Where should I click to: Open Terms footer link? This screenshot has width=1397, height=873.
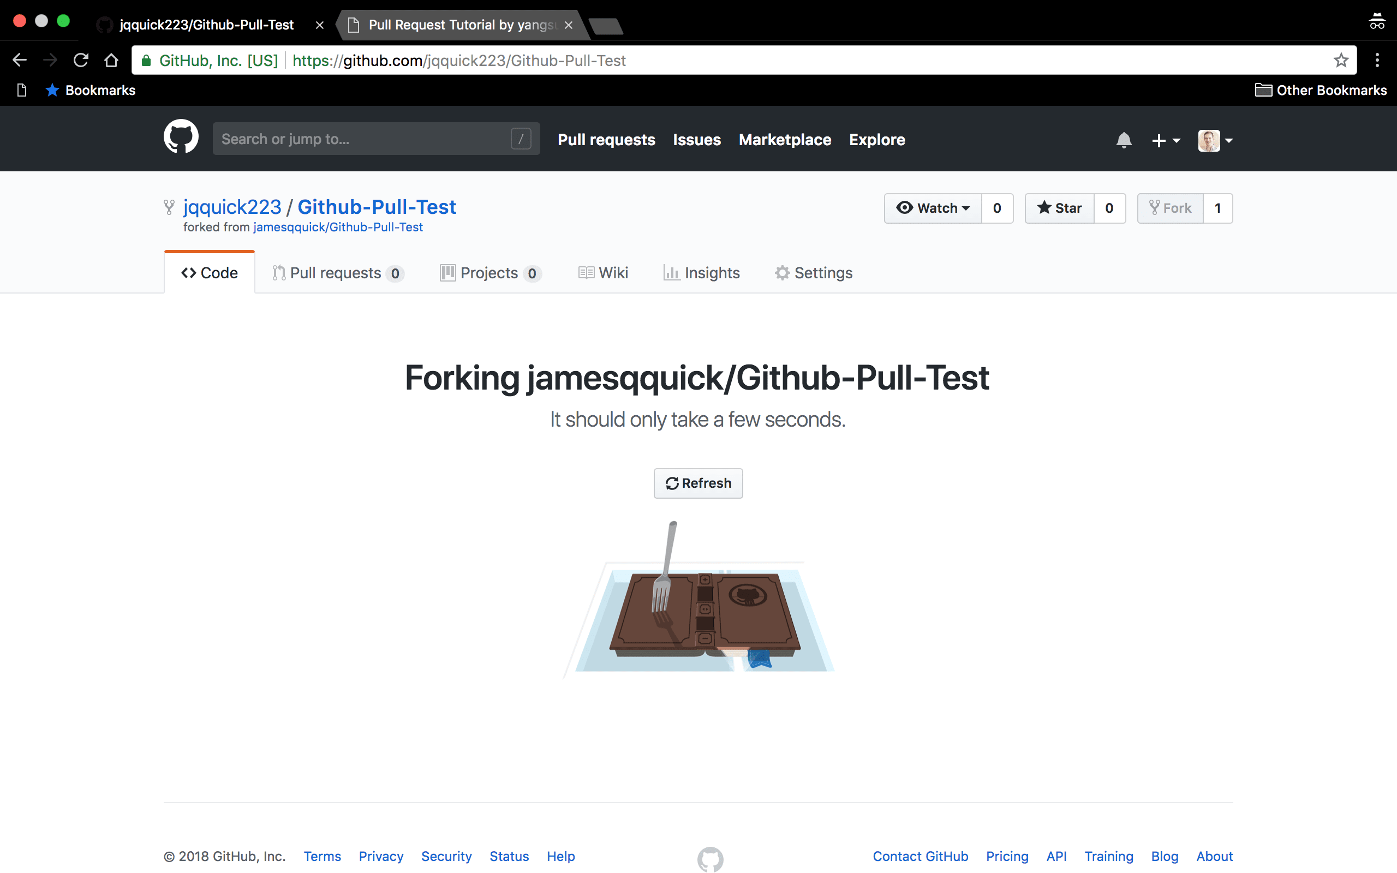[322, 856]
